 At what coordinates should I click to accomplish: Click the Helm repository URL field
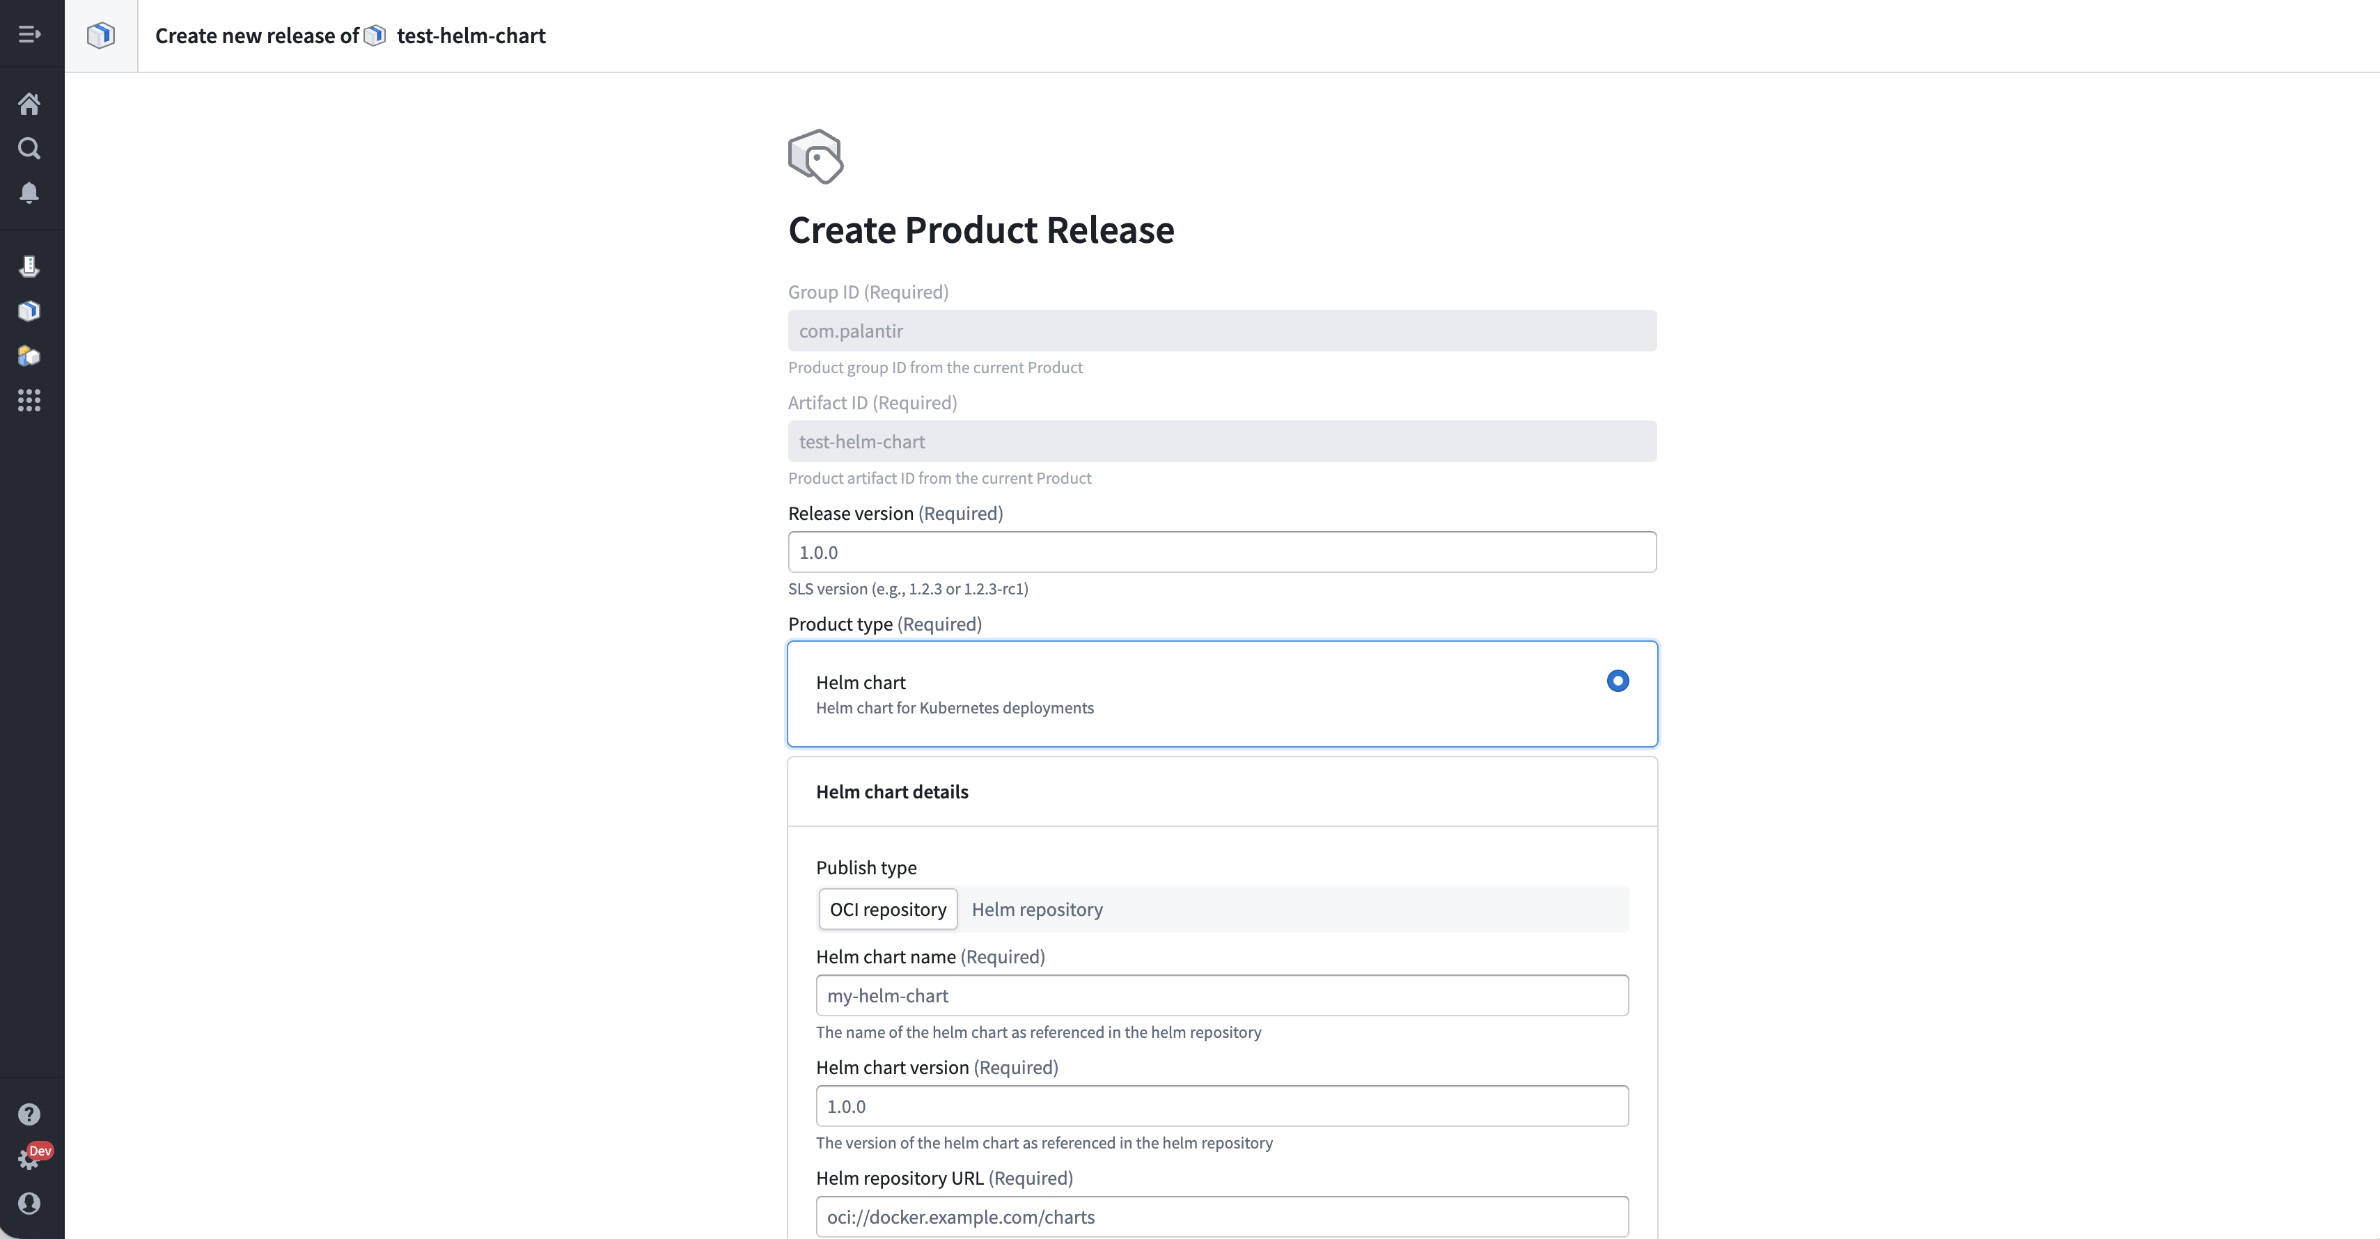tap(1221, 1217)
